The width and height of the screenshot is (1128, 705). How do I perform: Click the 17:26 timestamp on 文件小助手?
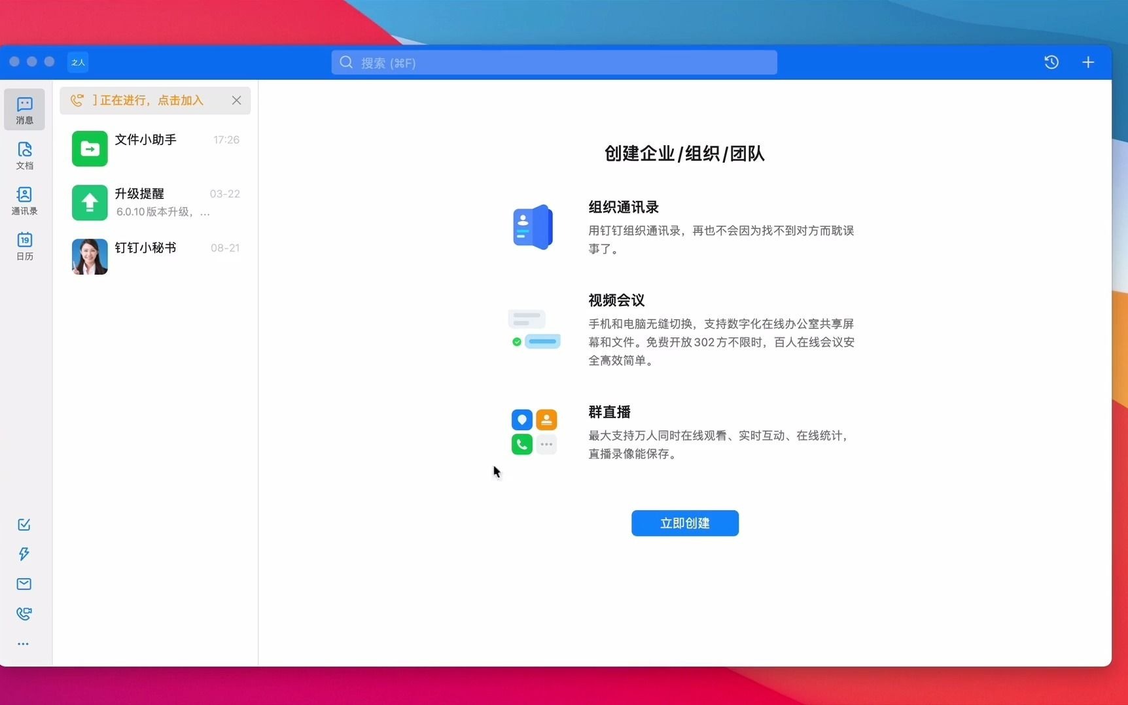pos(226,140)
